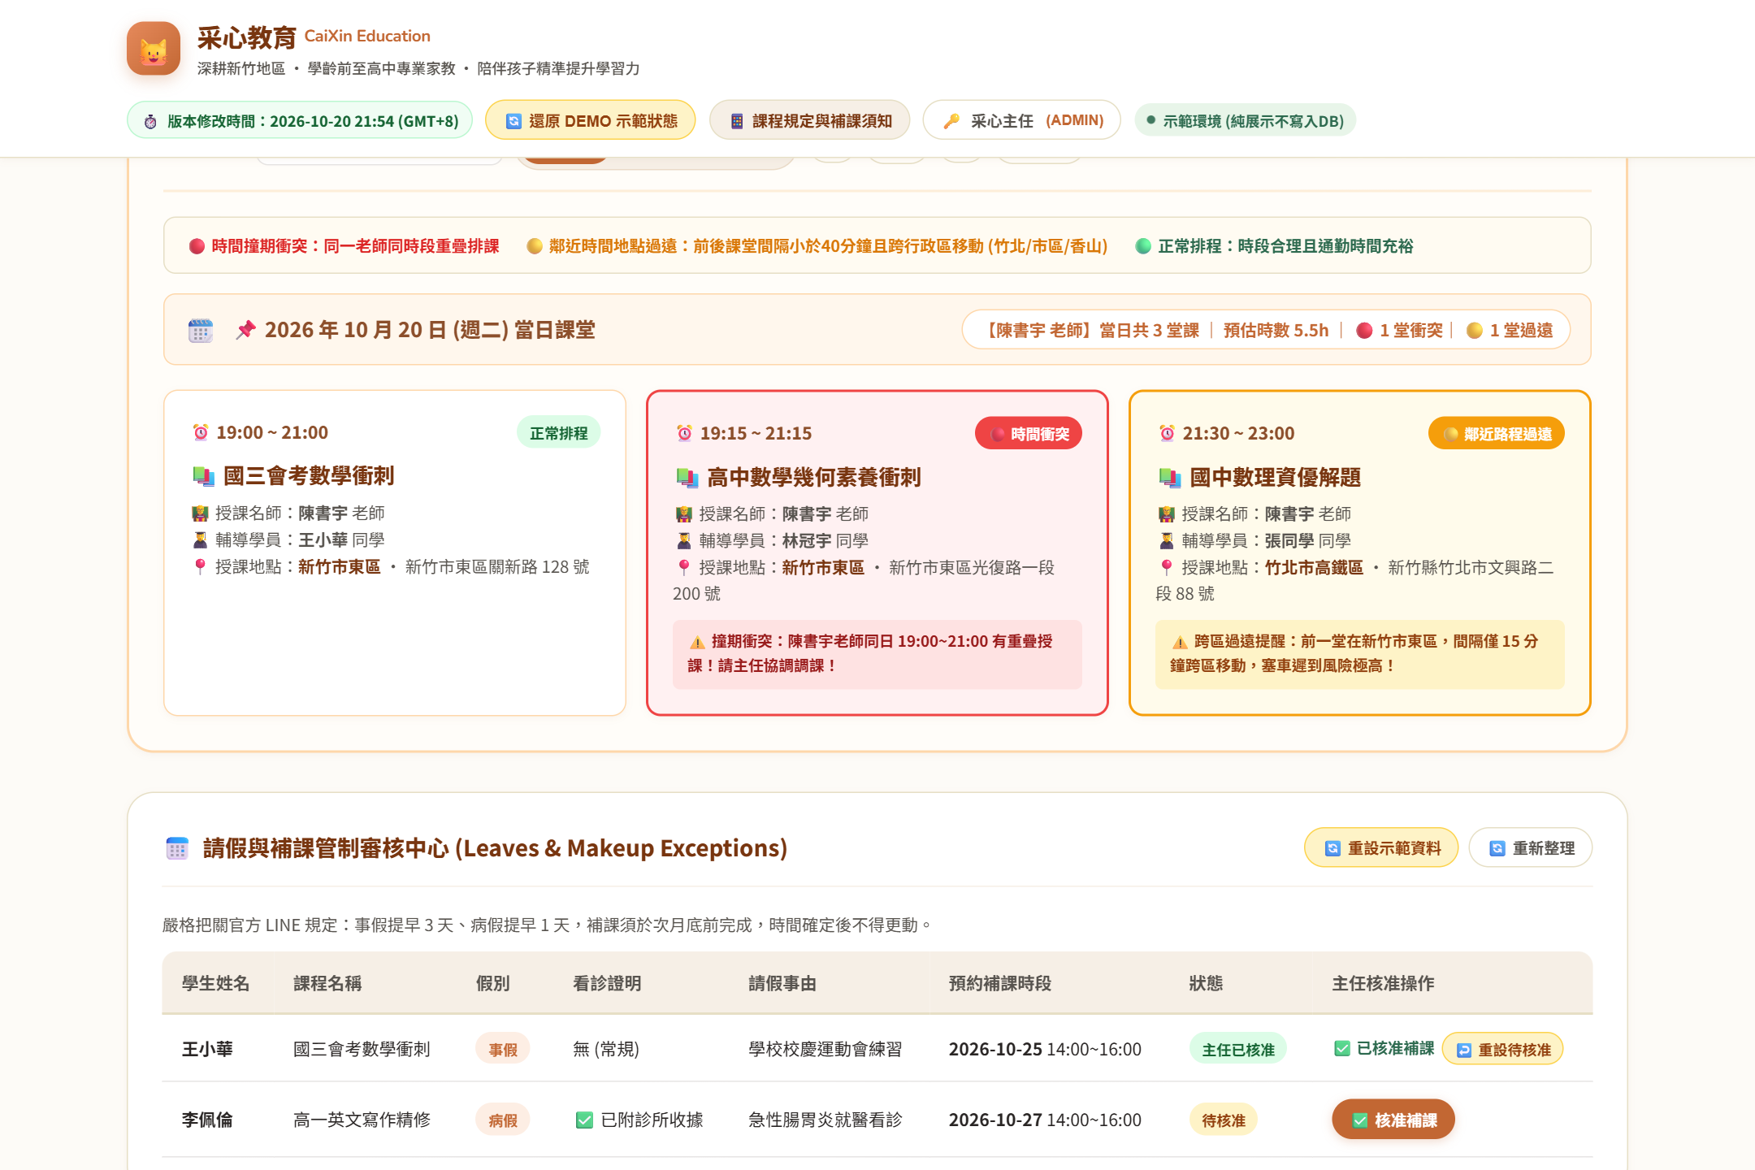The width and height of the screenshot is (1755, 1170).
Task: Click the 版本修改時間 timestamp badge
Action: (x=300, y=121)
